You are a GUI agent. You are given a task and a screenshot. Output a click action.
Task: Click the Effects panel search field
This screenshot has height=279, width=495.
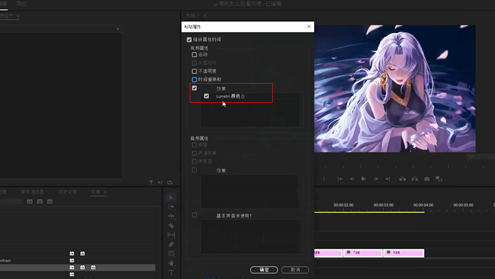(11, 202)
